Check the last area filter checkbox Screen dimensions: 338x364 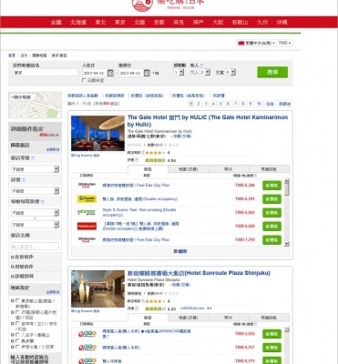[17, 347]
